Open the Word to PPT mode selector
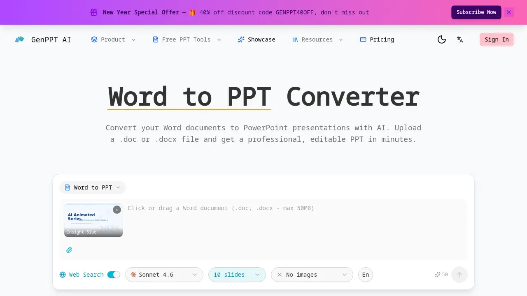 coord(93,187)
